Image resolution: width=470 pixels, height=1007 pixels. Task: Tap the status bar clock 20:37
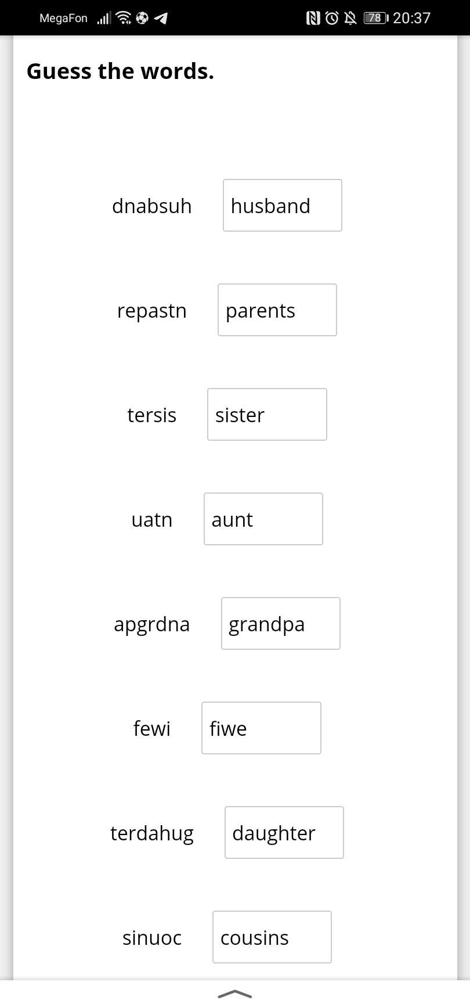tap(411, 18)
